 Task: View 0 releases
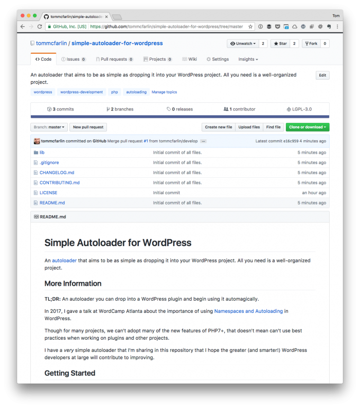(179, 109)
